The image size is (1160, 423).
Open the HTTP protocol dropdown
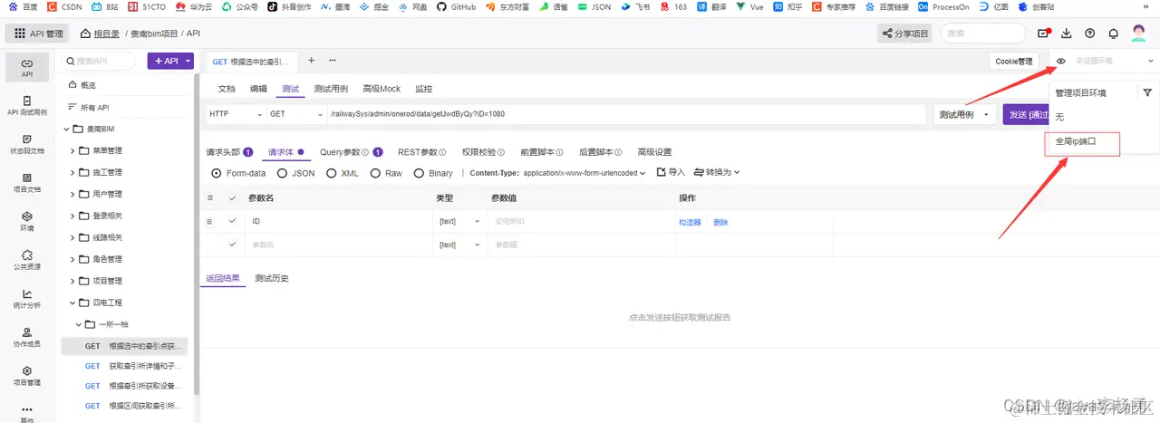click(234, 114)
